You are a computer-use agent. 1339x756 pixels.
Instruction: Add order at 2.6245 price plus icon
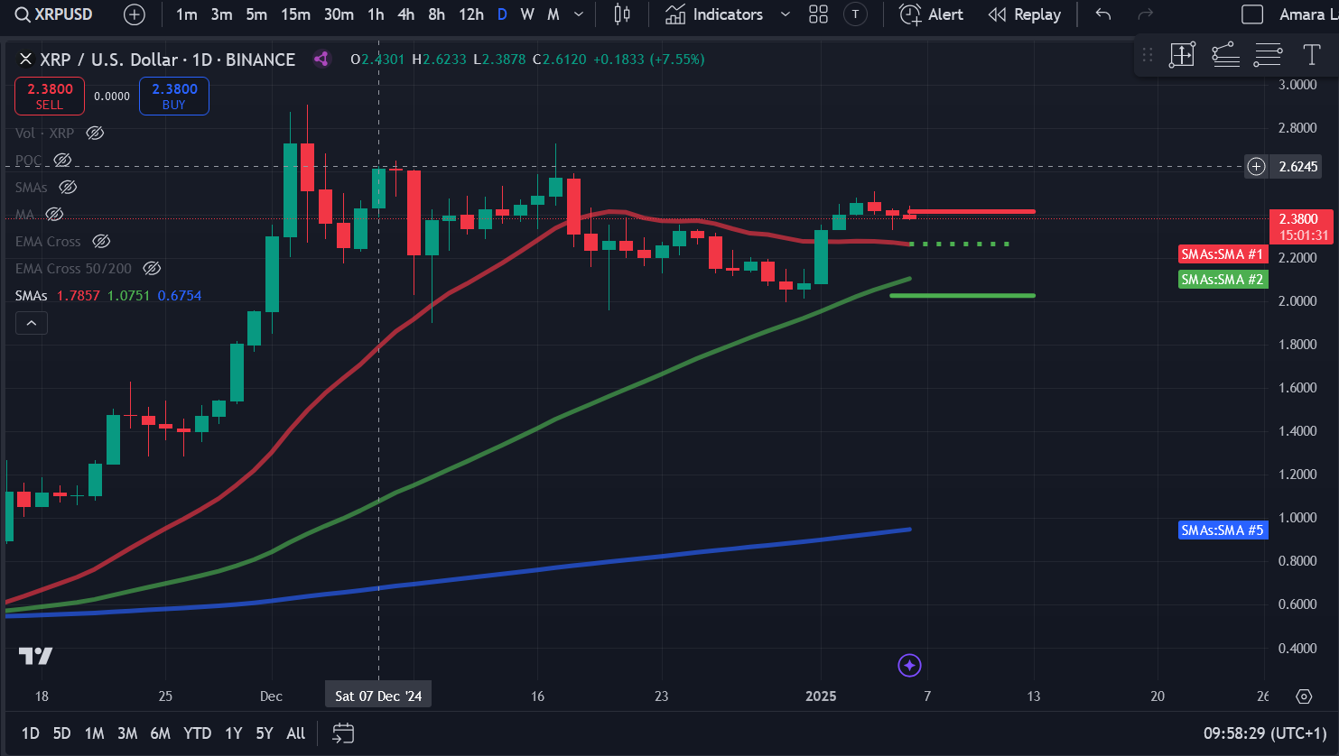pos(1256,166)
